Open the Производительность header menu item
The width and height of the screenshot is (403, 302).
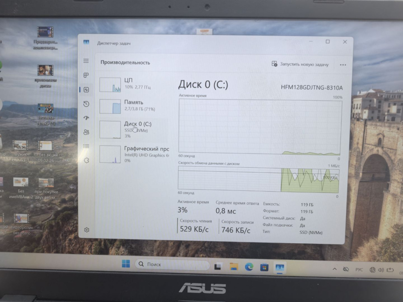[x=125, y=62]
